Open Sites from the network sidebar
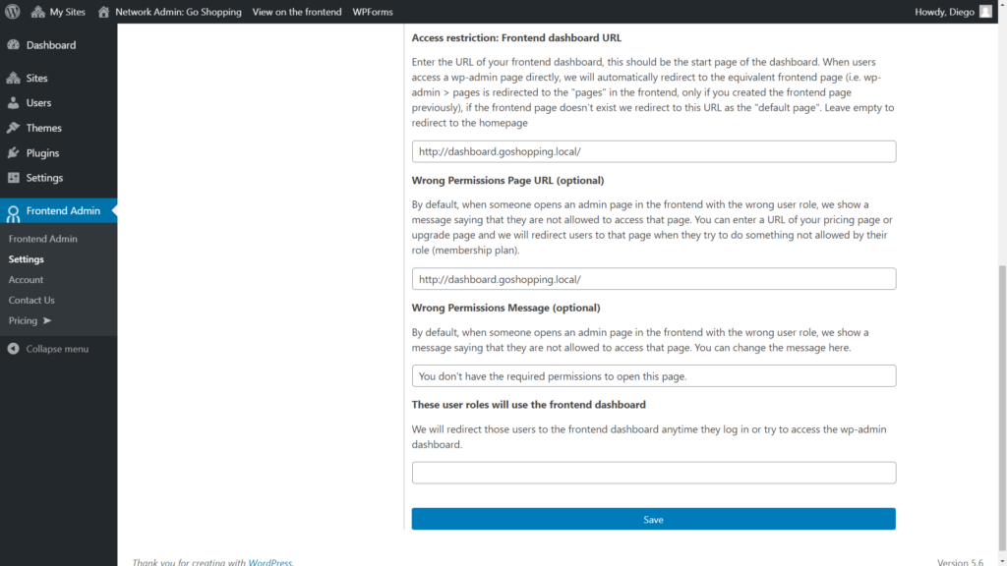This screenshot has height=566, width=1007. pos(13,79)
